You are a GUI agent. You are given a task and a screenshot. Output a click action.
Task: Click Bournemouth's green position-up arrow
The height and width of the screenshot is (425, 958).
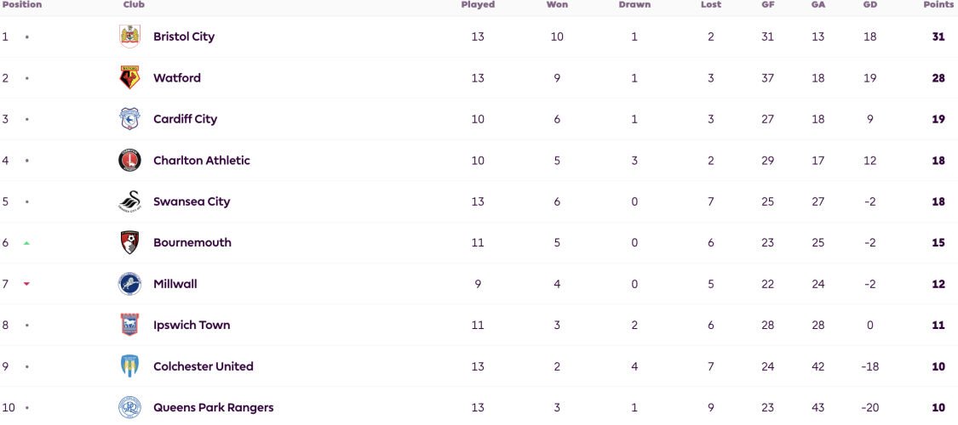pyautogui.click(x=26, y=243)
